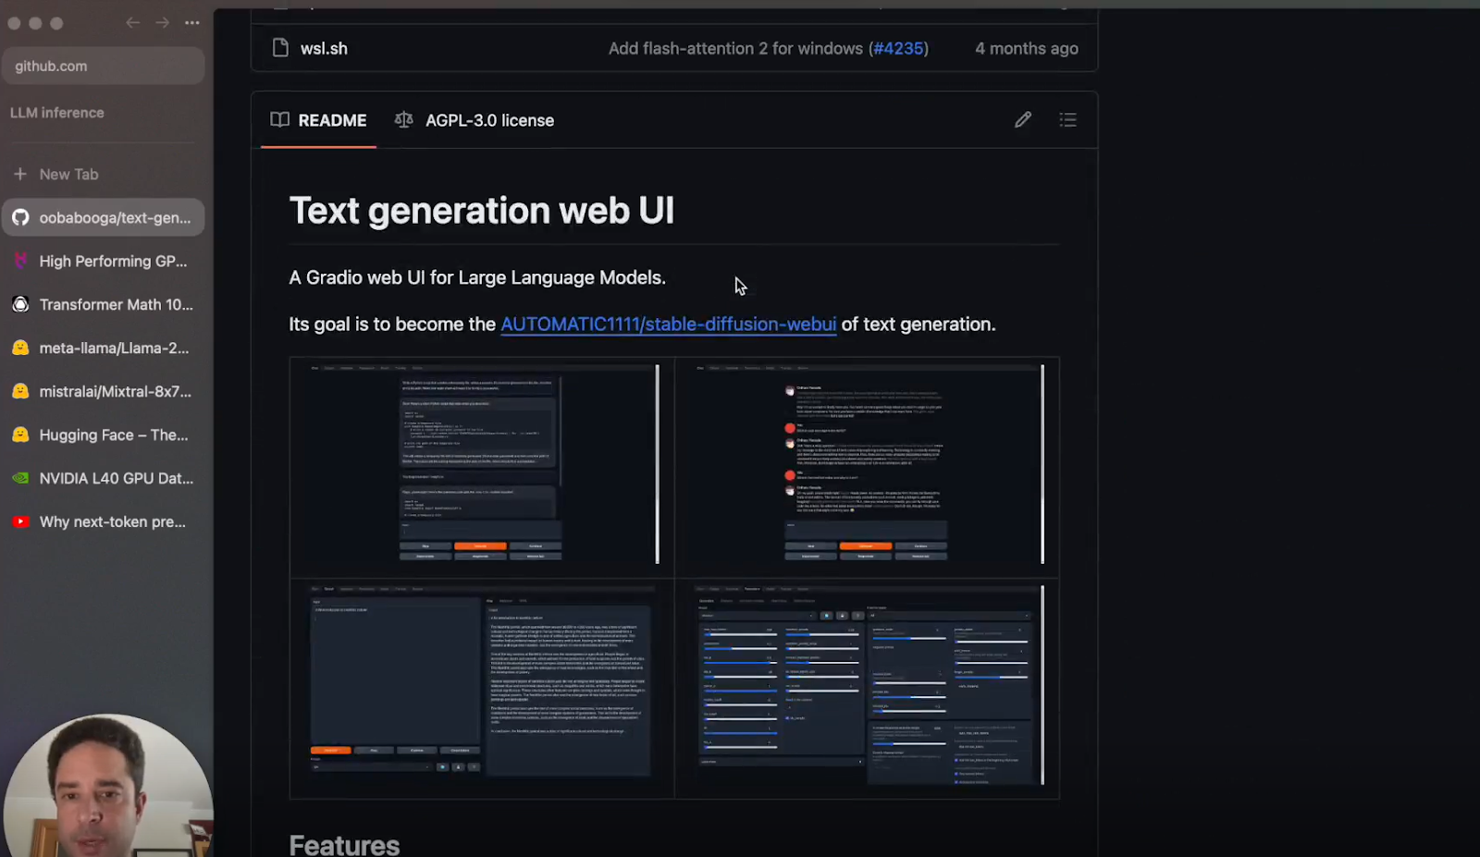Click GitHub favicon of oobabooga tab
Viewport: 1480px width, 857px height.
tap(20, 218)
